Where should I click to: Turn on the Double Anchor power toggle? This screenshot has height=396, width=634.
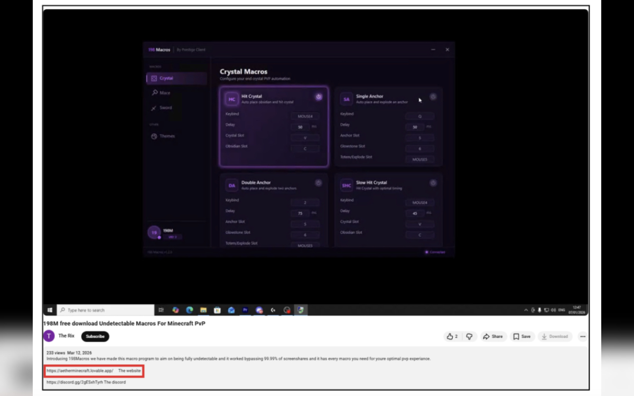click(x=319, y=183)
